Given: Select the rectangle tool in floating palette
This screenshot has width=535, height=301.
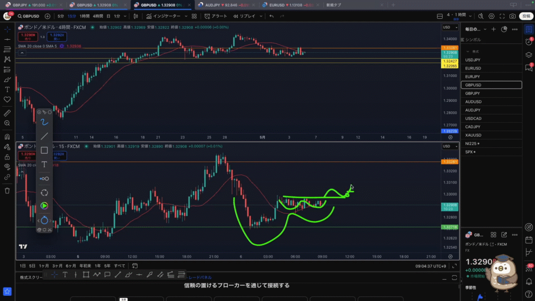Looking at the screenshot, I should click(x=44, y=150).
